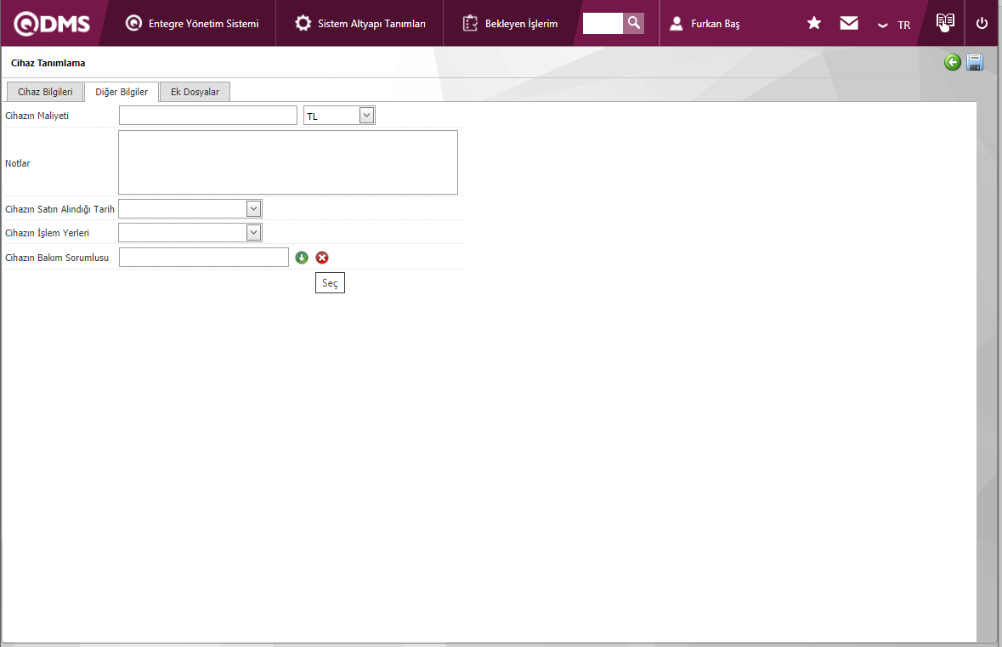The width and height of the screenshot is (1002, 647).
Task: Click the QDMS logo
Action: pyautogui.click(x=52, y=24)
